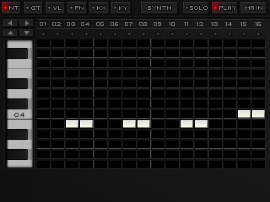Advance pattern with the right arrow button

26,23
